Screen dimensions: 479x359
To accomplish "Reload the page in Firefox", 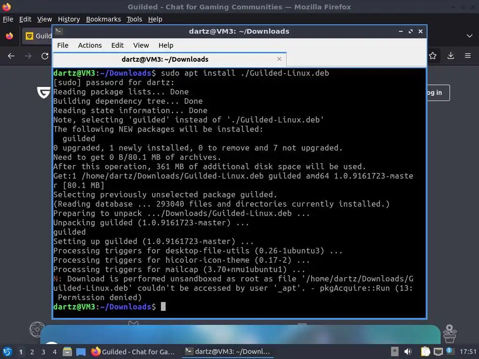I will coord(45,56).
